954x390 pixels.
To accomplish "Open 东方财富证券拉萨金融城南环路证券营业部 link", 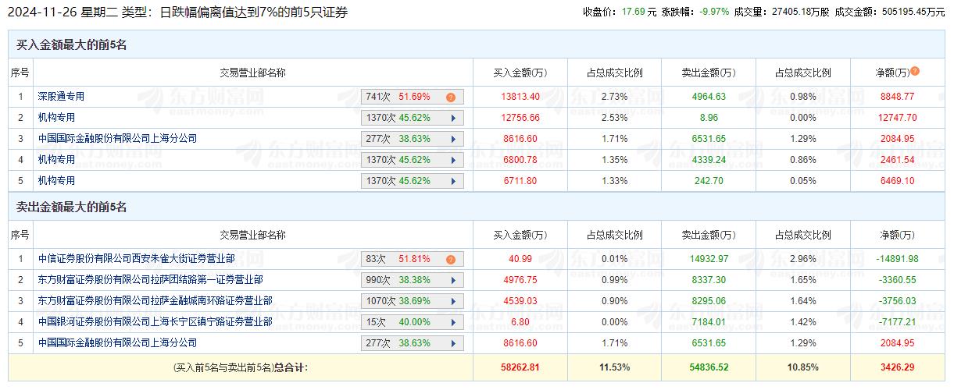I will (155, 301).
